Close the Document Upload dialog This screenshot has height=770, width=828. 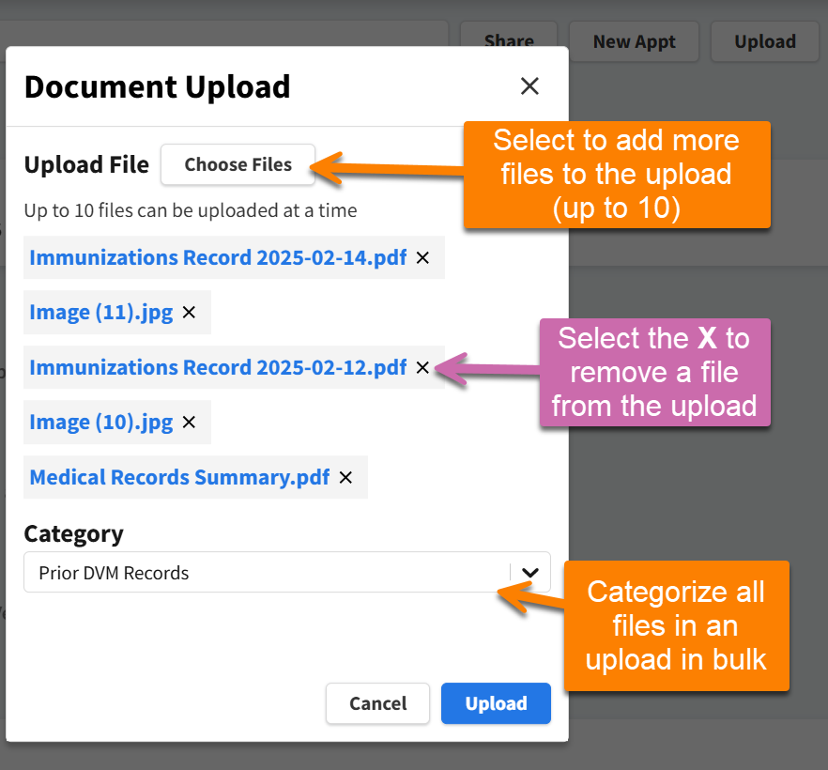(529, 85)
